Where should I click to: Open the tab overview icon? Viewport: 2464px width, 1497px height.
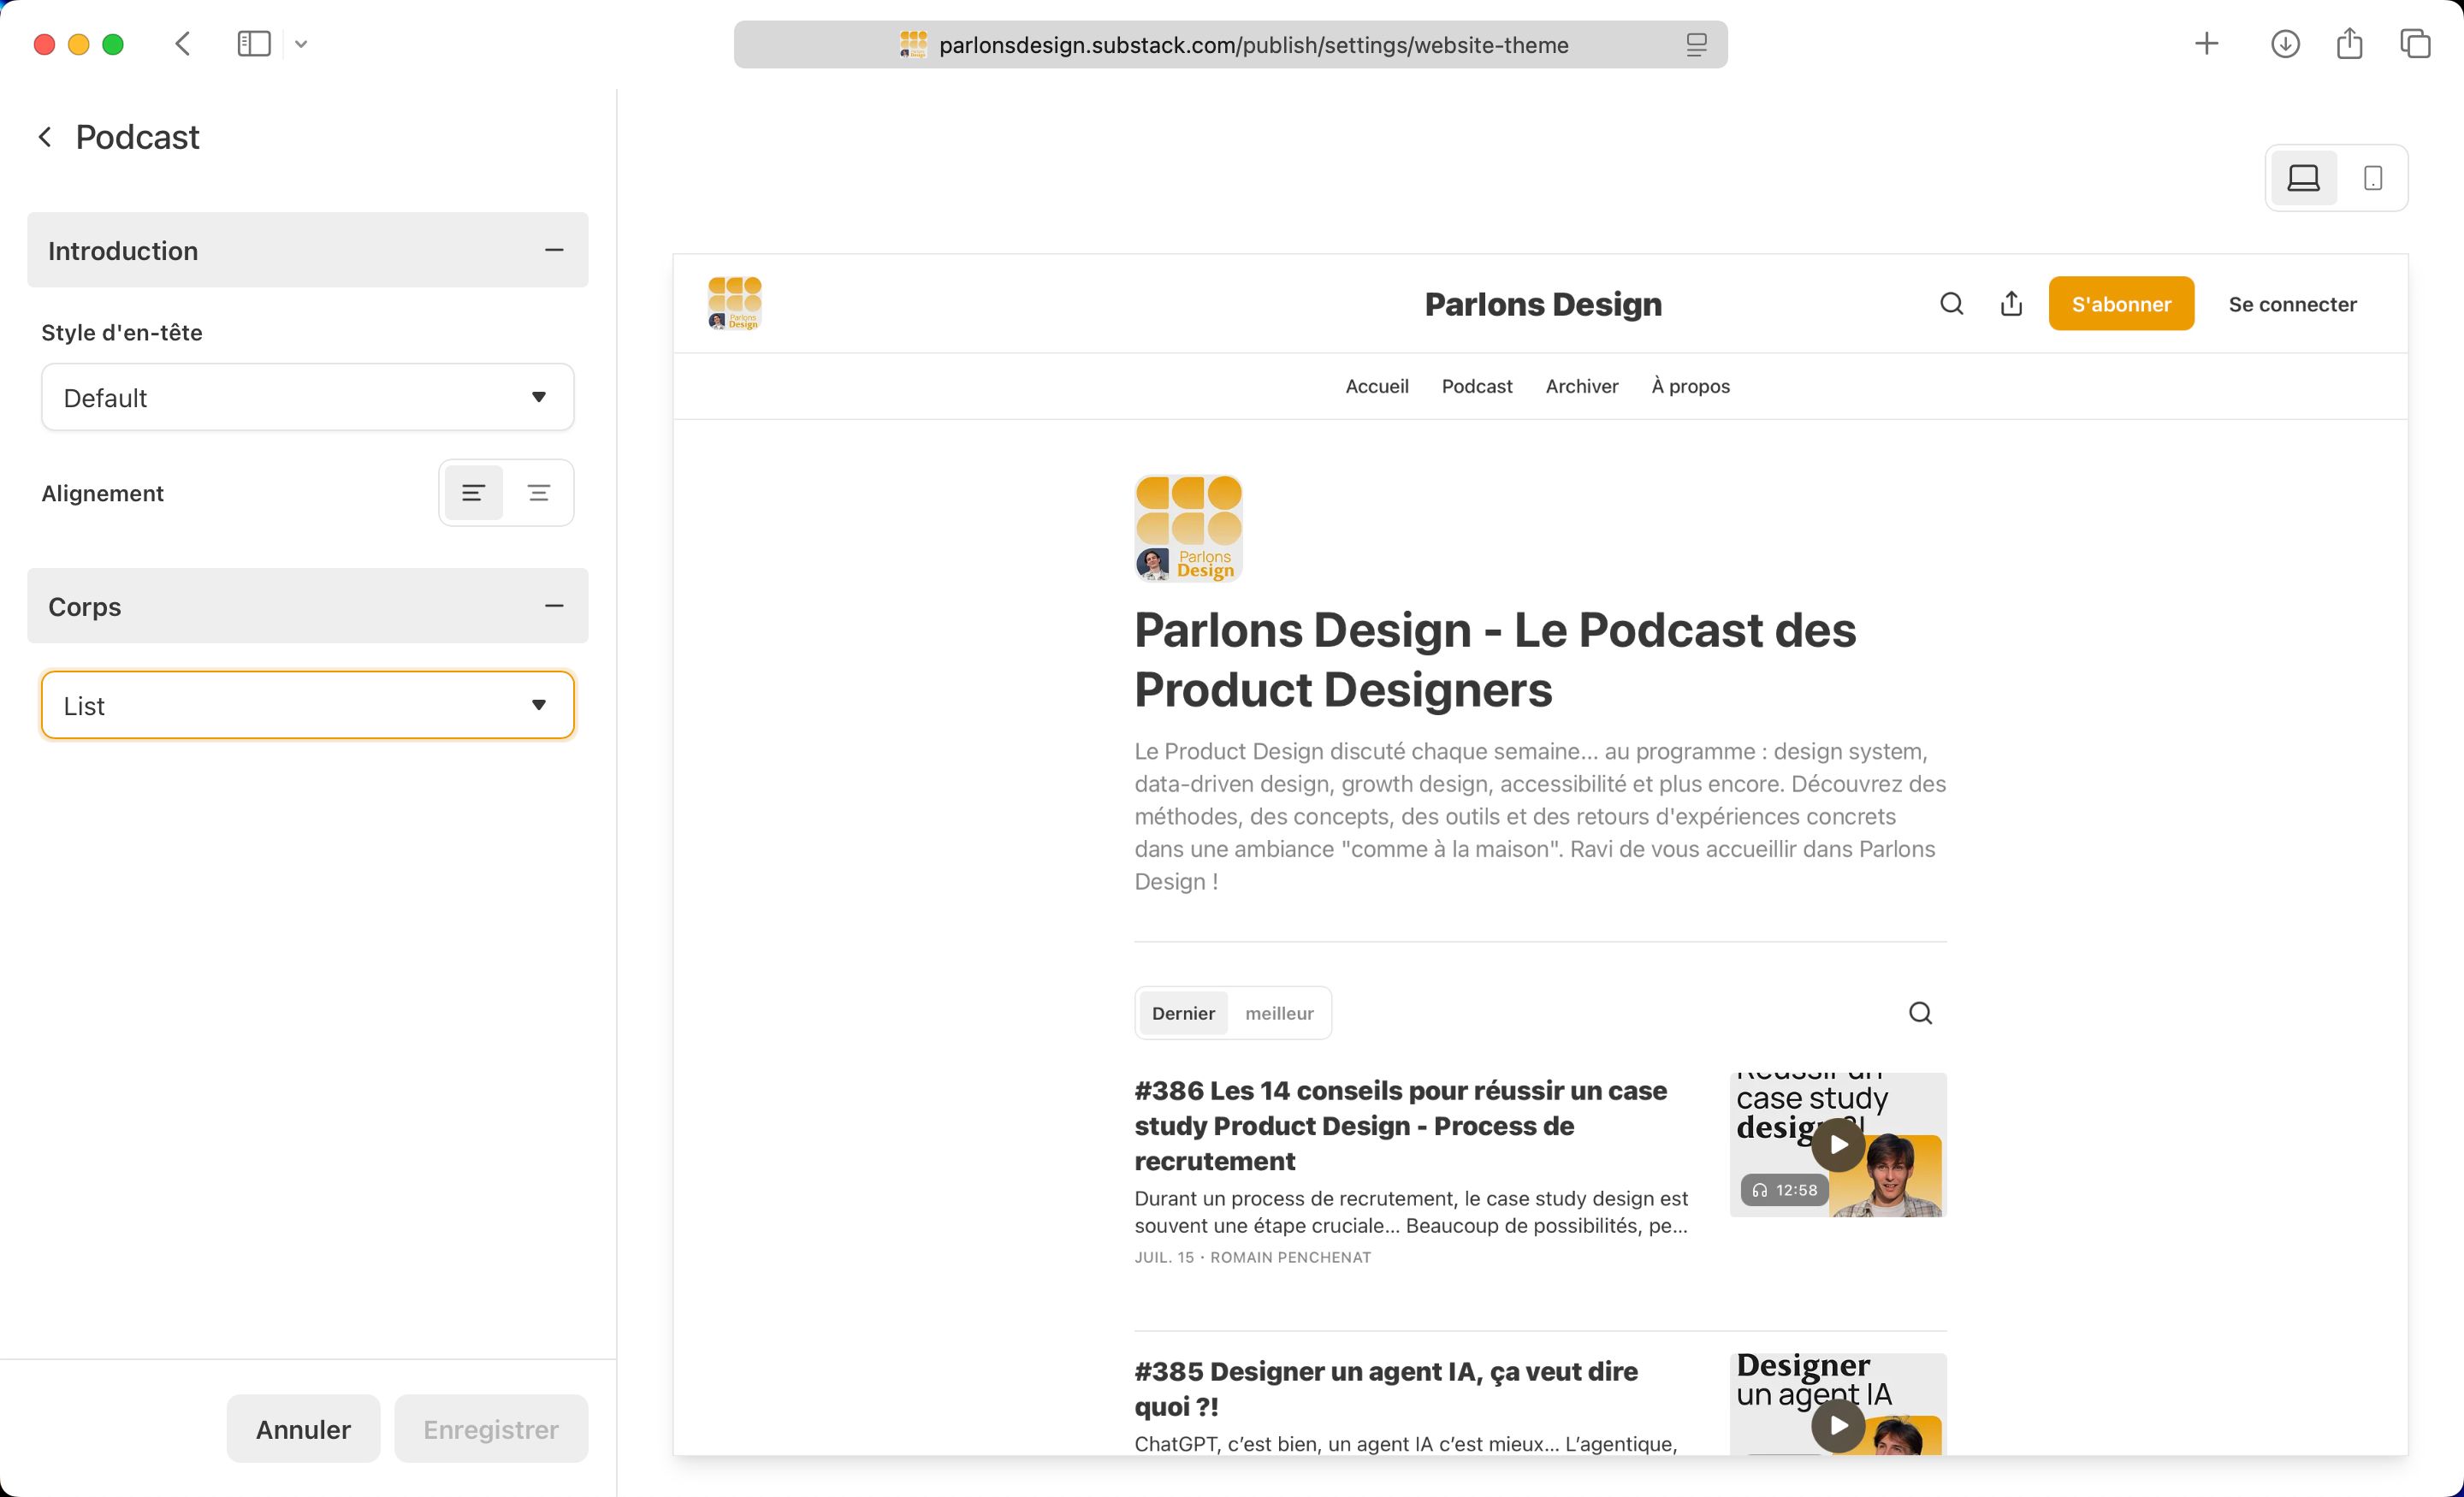(2415, 44)
